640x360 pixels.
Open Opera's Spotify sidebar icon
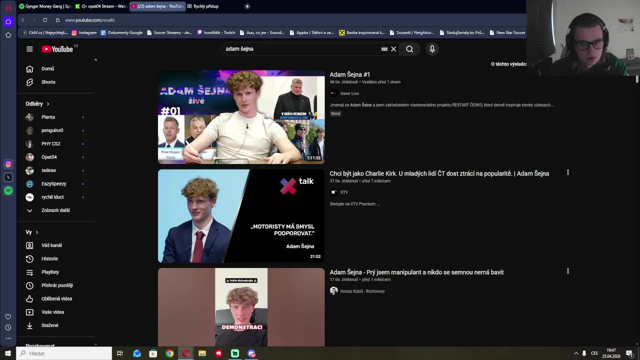coord(8,190)
